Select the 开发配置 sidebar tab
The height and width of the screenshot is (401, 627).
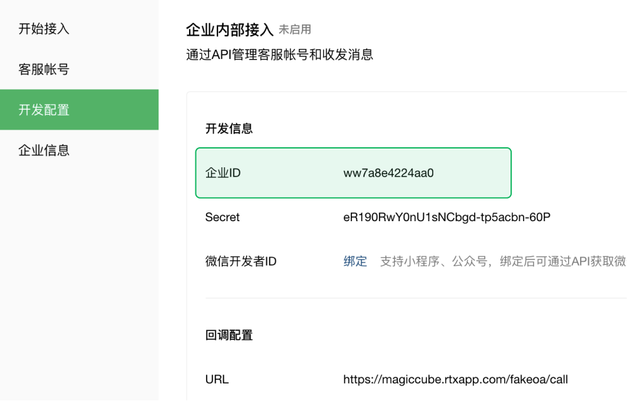coord(44,110)
